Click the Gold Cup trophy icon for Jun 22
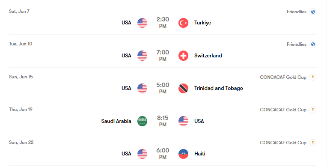Image resolution: width=327 pixels, height=167 pixels. click(x=313, y=143)
